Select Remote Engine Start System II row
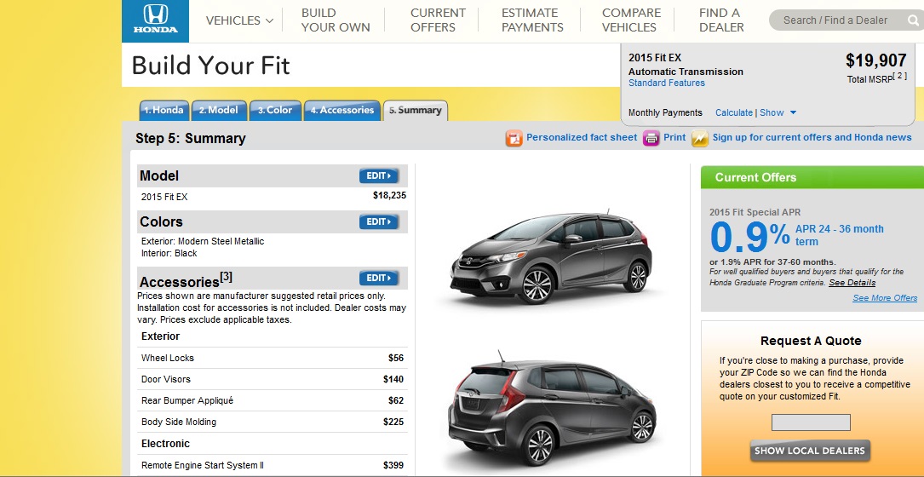 pos(273,465)
